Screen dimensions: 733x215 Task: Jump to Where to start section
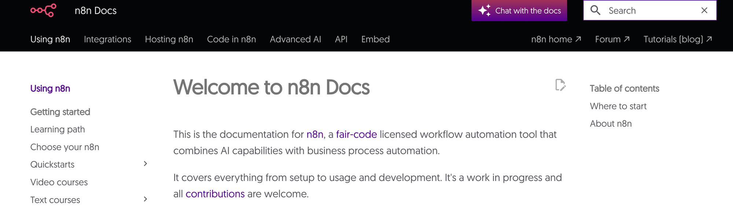click(x=618, y=106)
